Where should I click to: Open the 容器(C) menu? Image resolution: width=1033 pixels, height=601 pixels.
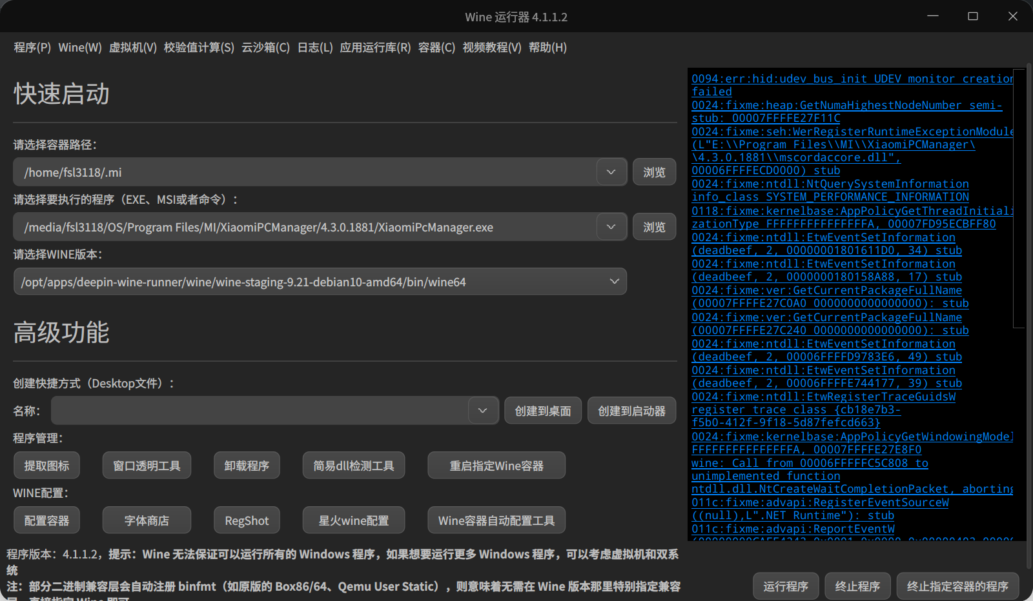(x=436, y=48)
